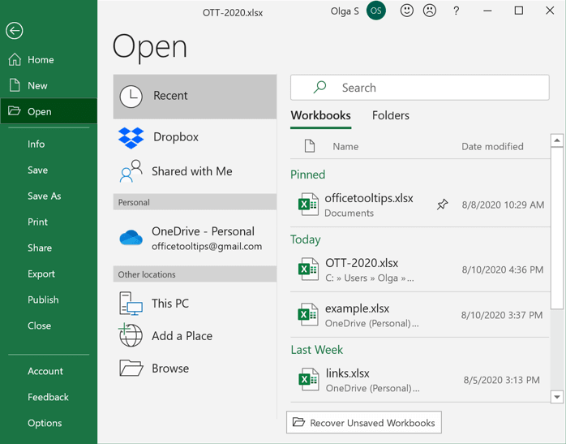Image resolution: width=566 pixels, height=444 pixels.
Task: Click the OS account avatar
Action: pyautogui.click(x=375, y=11)
